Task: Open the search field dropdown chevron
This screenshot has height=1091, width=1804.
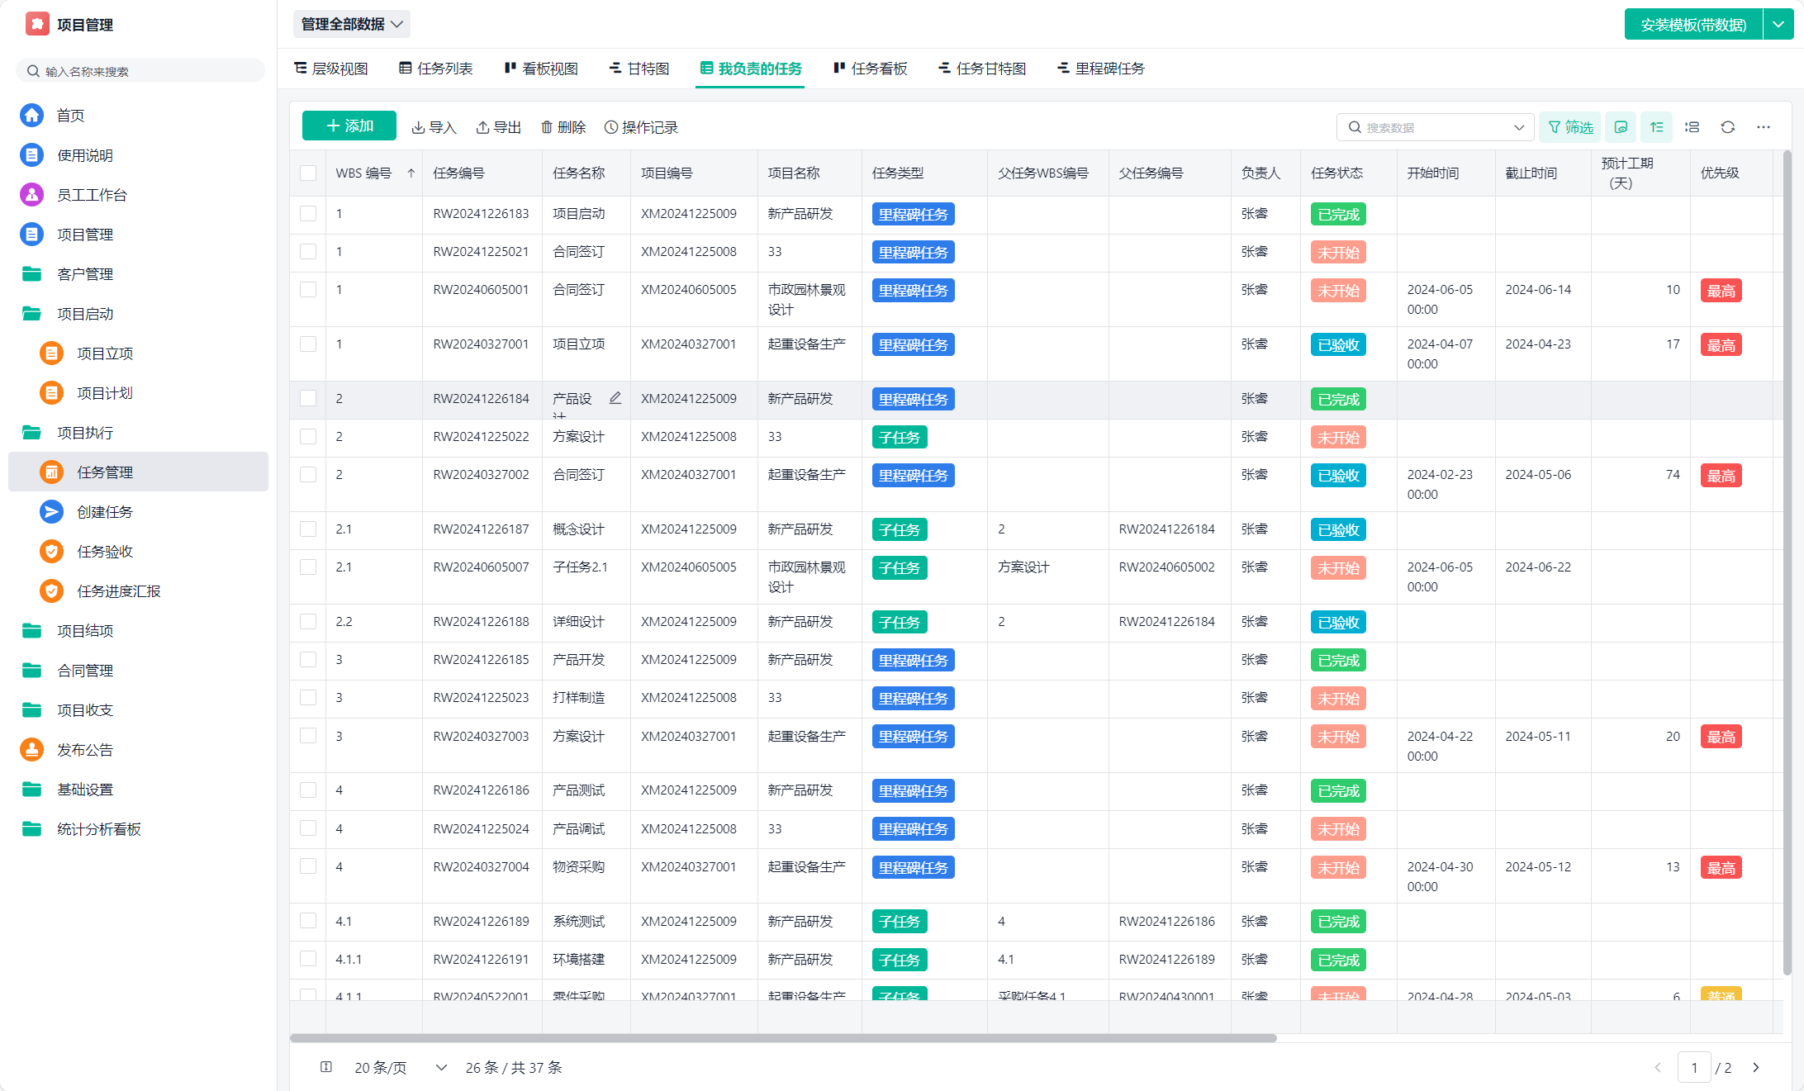Action: [1518, 127]
